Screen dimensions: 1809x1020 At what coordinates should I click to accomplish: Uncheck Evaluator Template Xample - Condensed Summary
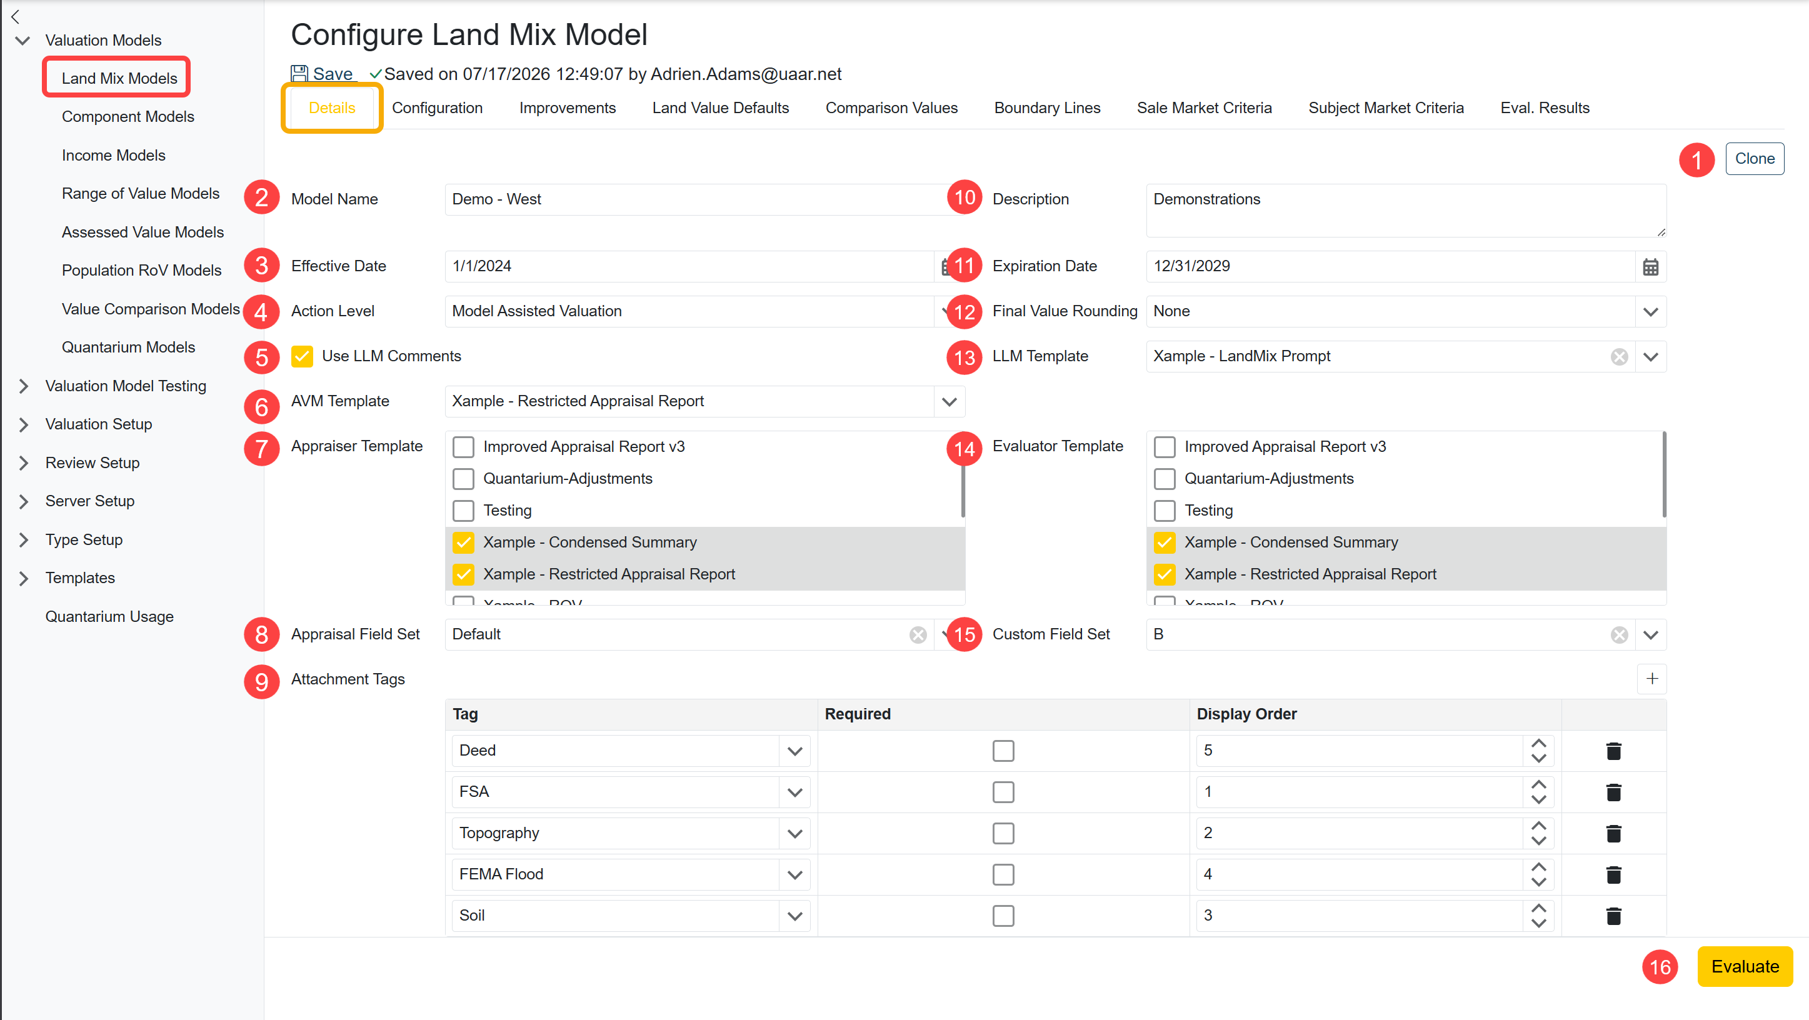pos(1165,542)
